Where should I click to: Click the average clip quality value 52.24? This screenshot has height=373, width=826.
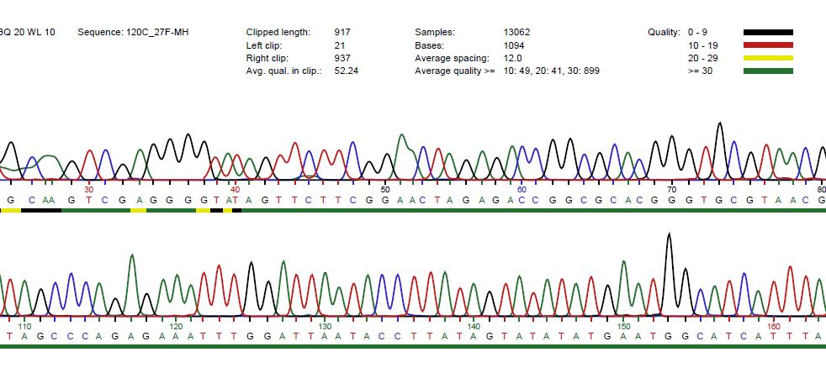[x=346, y=71]
